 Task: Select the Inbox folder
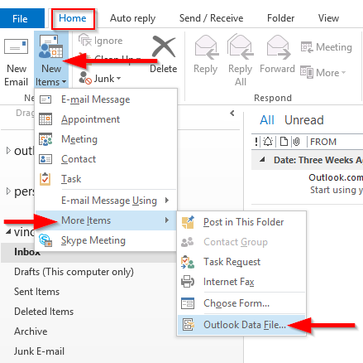click(x=27, y=252)
